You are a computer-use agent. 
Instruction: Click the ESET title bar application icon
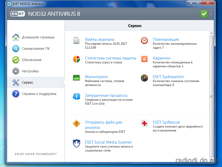(9, 4)
